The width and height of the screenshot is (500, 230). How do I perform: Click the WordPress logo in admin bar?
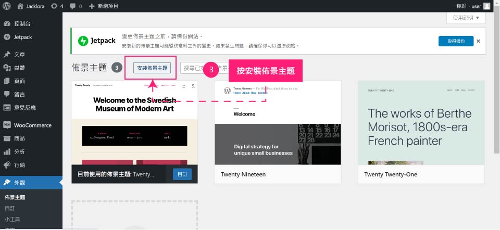[x=7, y=6]
